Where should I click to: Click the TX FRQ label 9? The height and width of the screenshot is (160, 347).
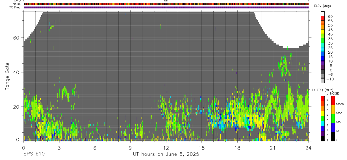coord(327,140)
